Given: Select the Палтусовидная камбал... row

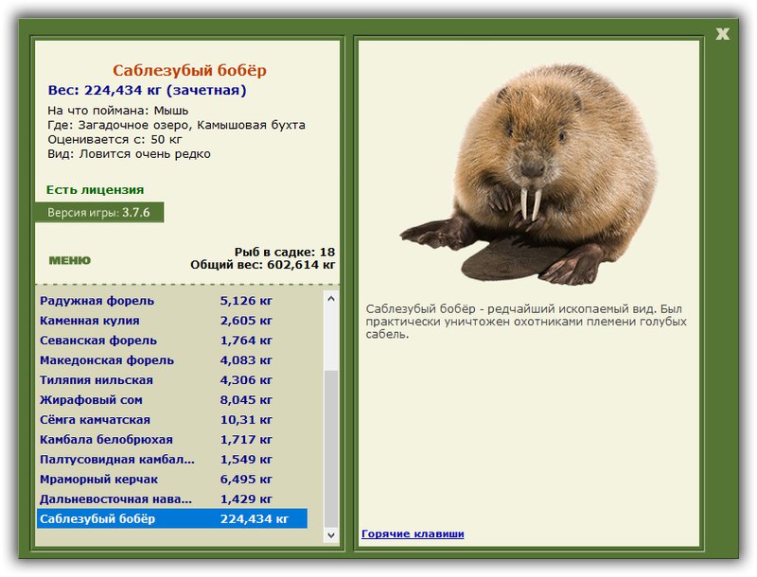Looking at the screenshot, I should point(172,459).
